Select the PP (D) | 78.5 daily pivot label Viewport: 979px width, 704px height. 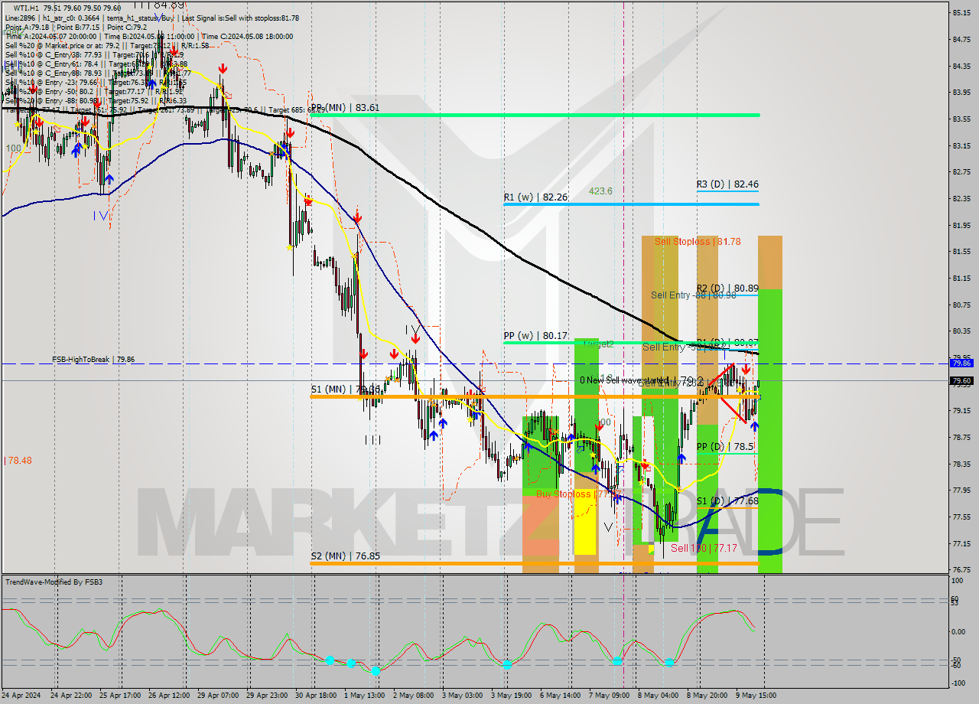[x=725, y=447]
